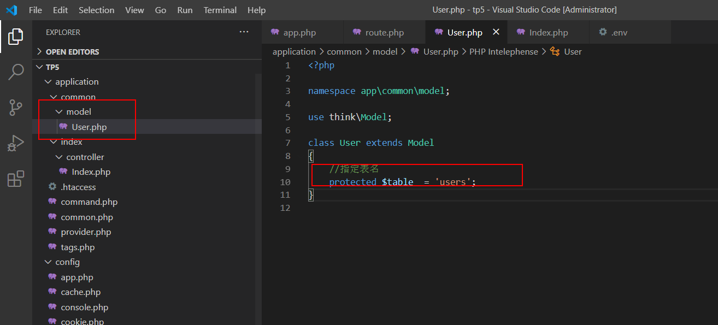Click model in the breadcrumb
The height and width of the screenshot is (325, 718).
pos(385,51)
